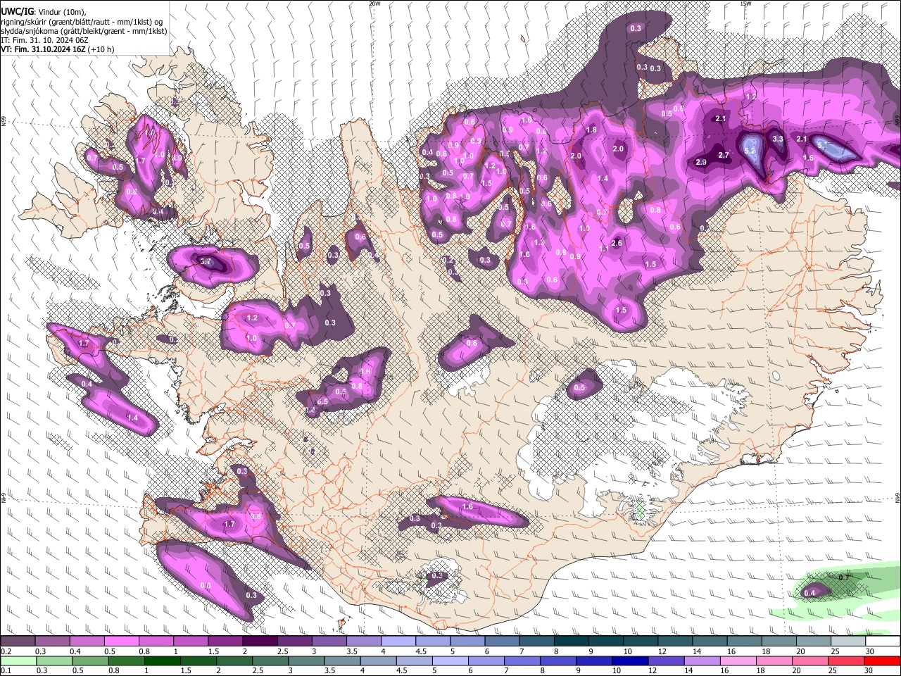Image resolution: width=901 pixels, height=676 pixels.
Task: Pick the darkest green 1–1.5 swatch, lower scale
Action: pos(163,661)
